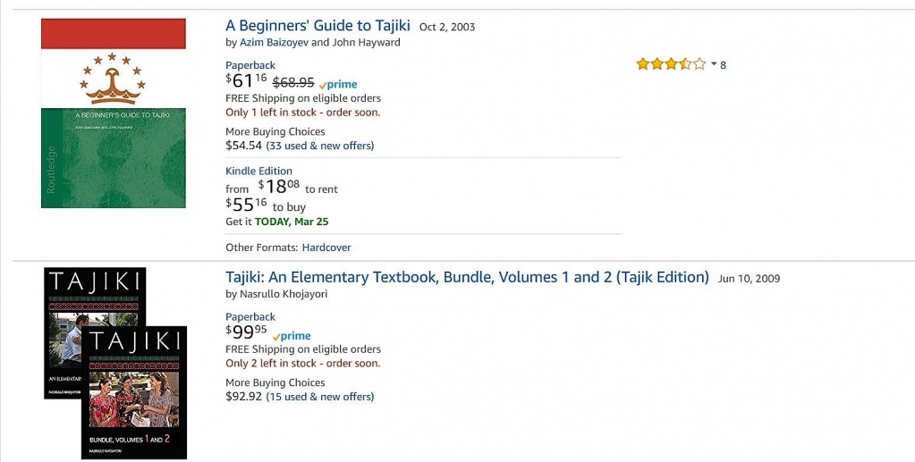
Task: Expand the rating dropdown arrow
Action: pos(713,64)
